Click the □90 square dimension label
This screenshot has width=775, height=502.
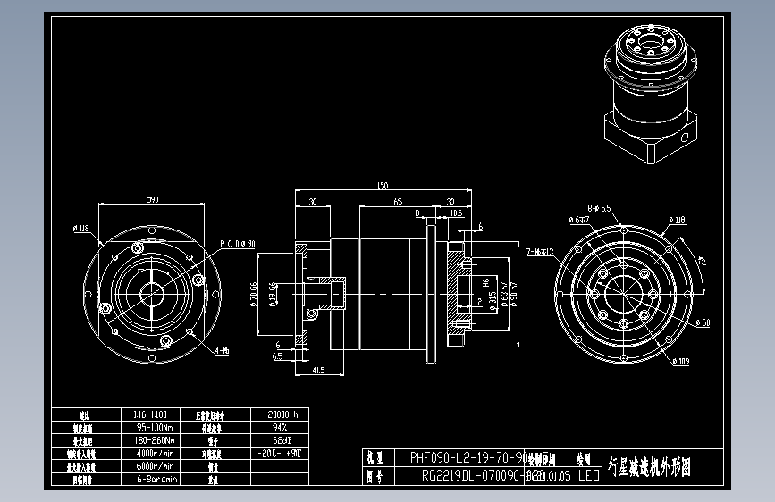point(152,199)
